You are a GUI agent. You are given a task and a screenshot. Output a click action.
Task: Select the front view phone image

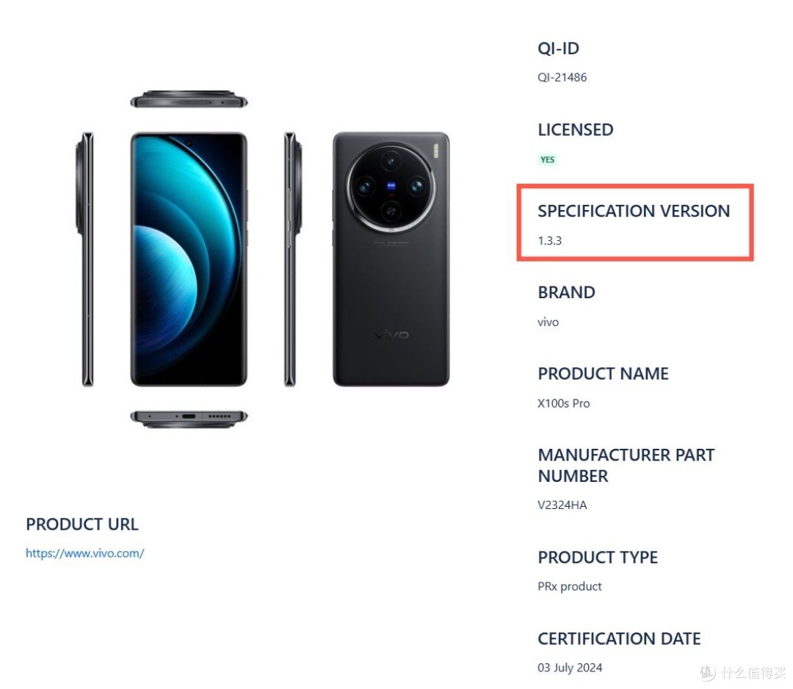(x=189, y=259)
